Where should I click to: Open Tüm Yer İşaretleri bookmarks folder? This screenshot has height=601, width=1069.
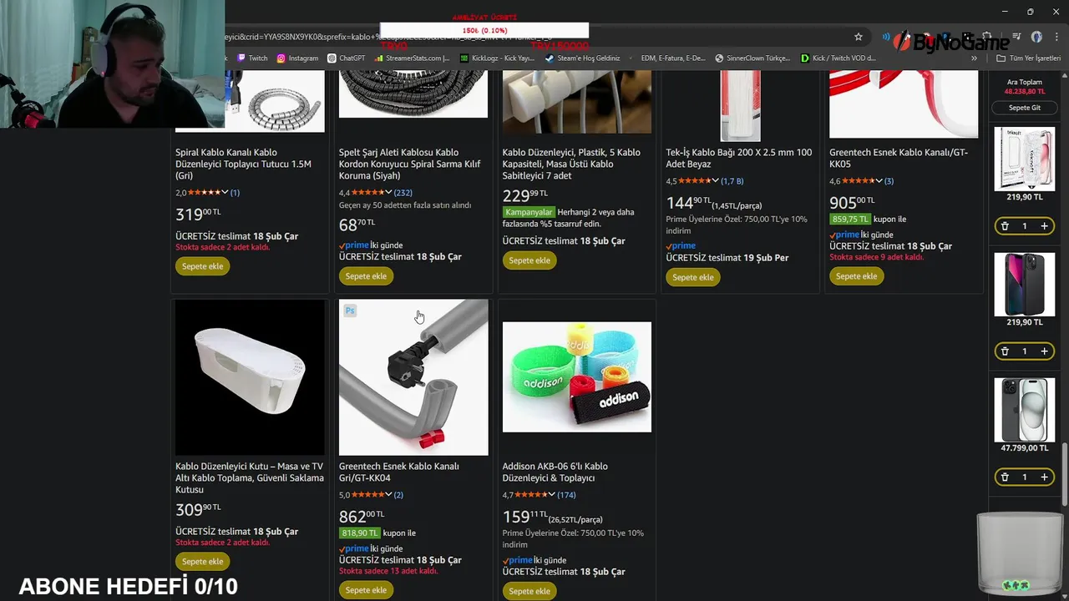tap(1028, 58)
